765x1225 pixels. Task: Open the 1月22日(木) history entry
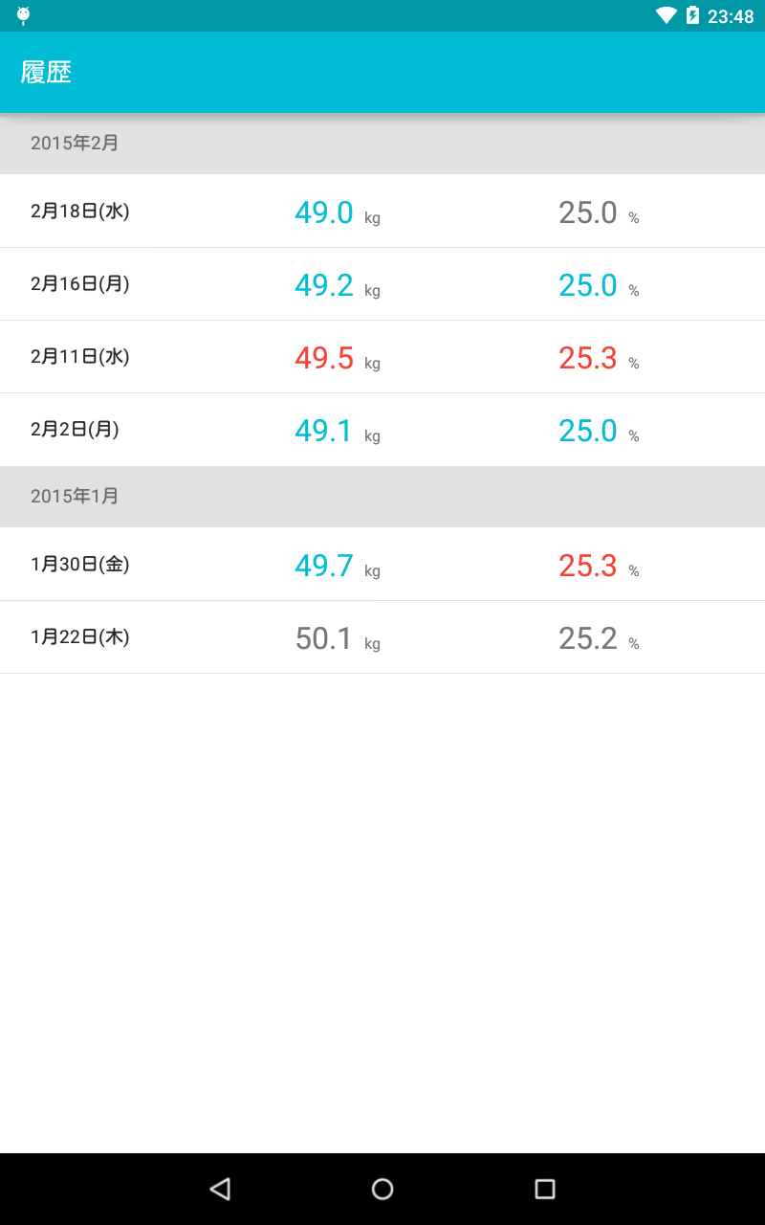[x=80, y=637]
